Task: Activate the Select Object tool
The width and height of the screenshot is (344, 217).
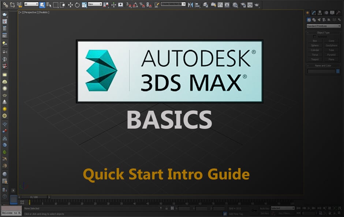Action: (42, 5)
